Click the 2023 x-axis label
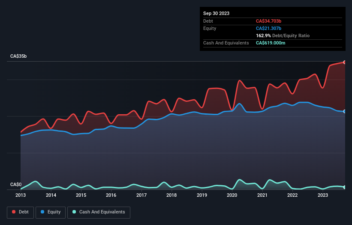 (x=322, y=195)
